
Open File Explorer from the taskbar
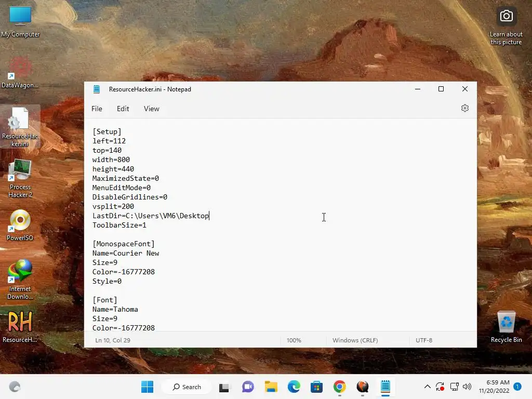(271, 387)
